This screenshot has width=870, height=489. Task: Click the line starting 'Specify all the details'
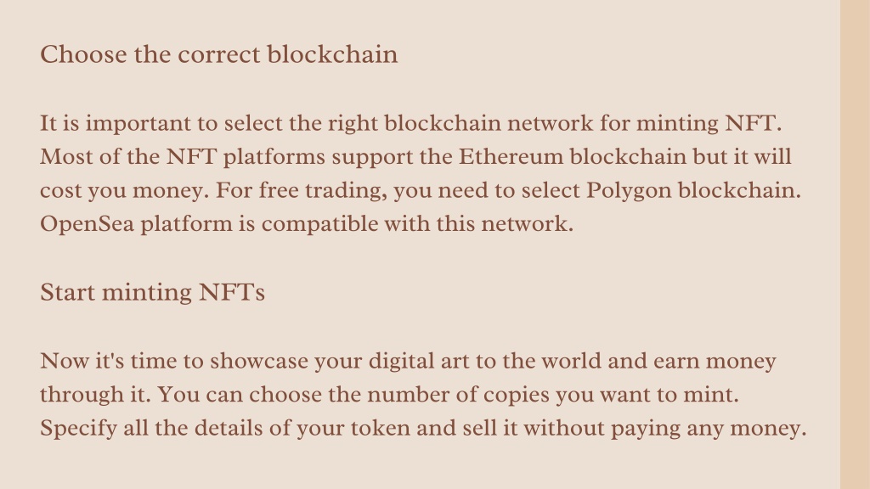pyautogui.click(x=423, y=429)
